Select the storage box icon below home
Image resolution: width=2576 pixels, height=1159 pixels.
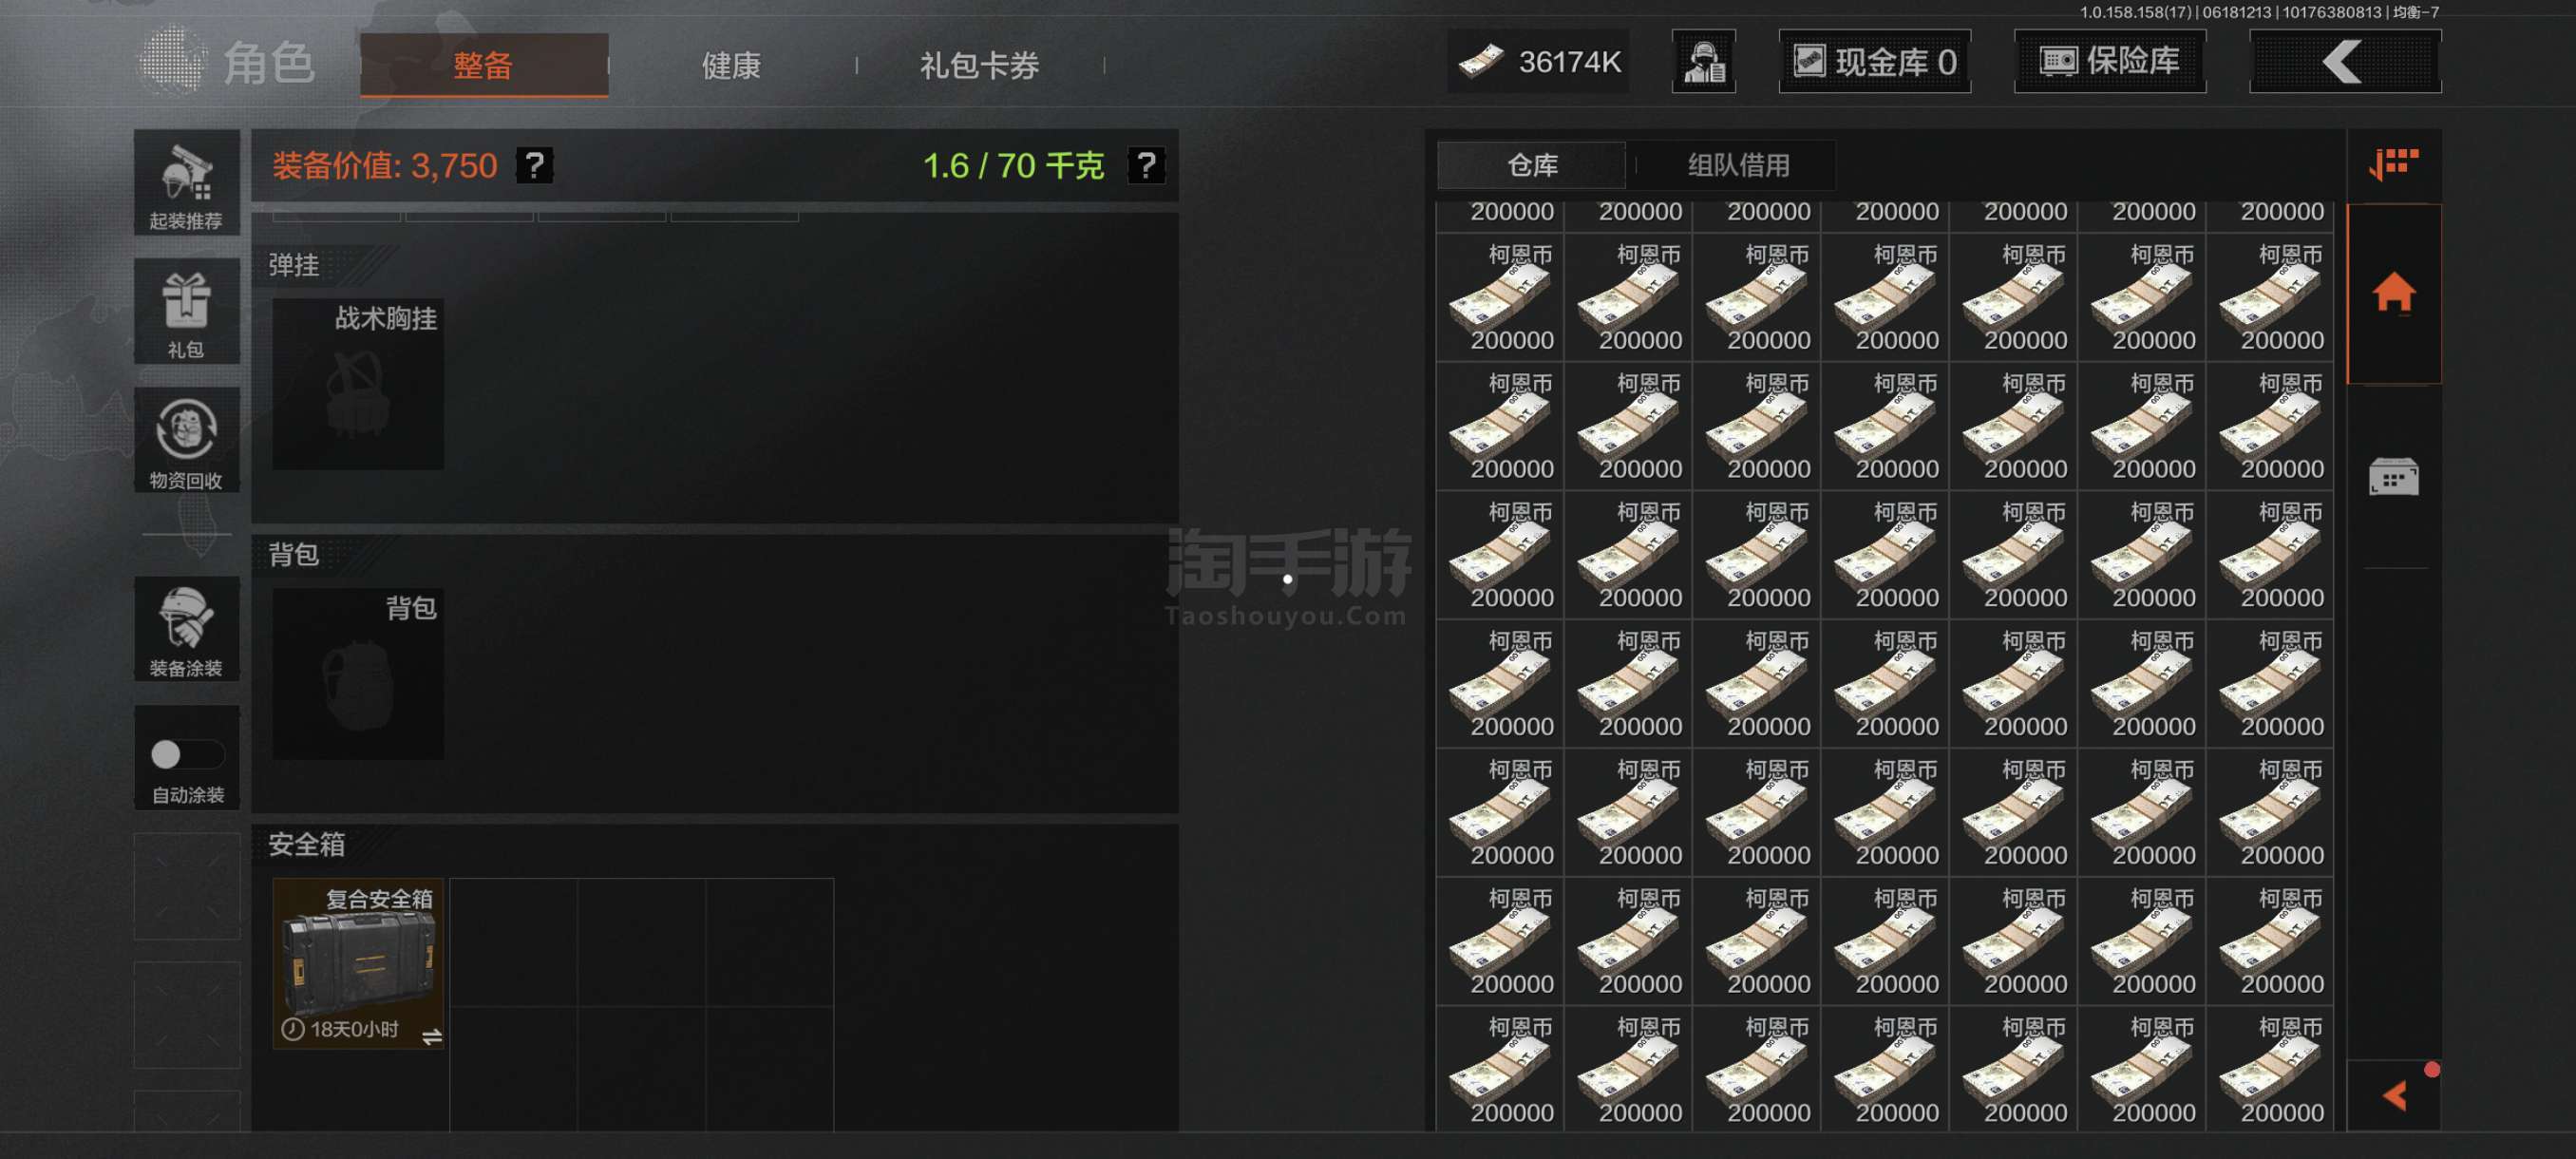(x=2393, y=477)
